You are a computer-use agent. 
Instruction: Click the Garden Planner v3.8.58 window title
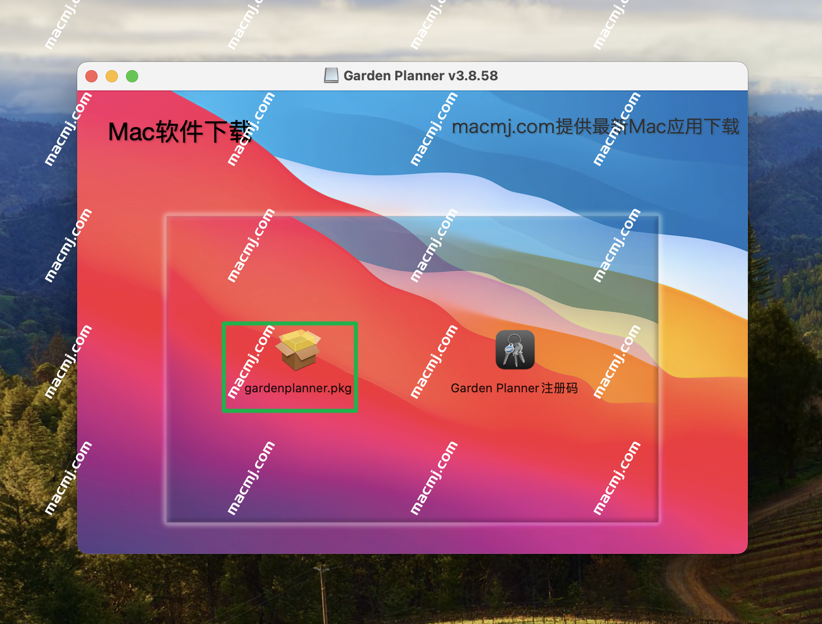421,76
